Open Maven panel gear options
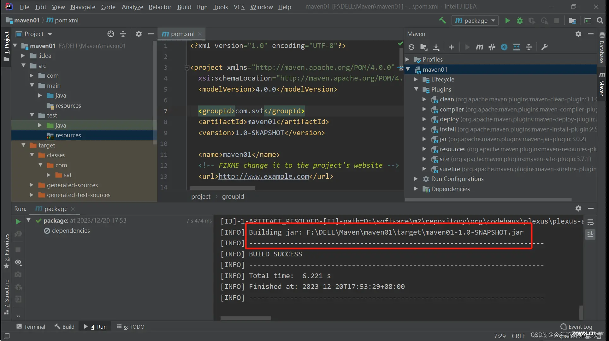Screen dimensions: 609x341 point(578,34)
